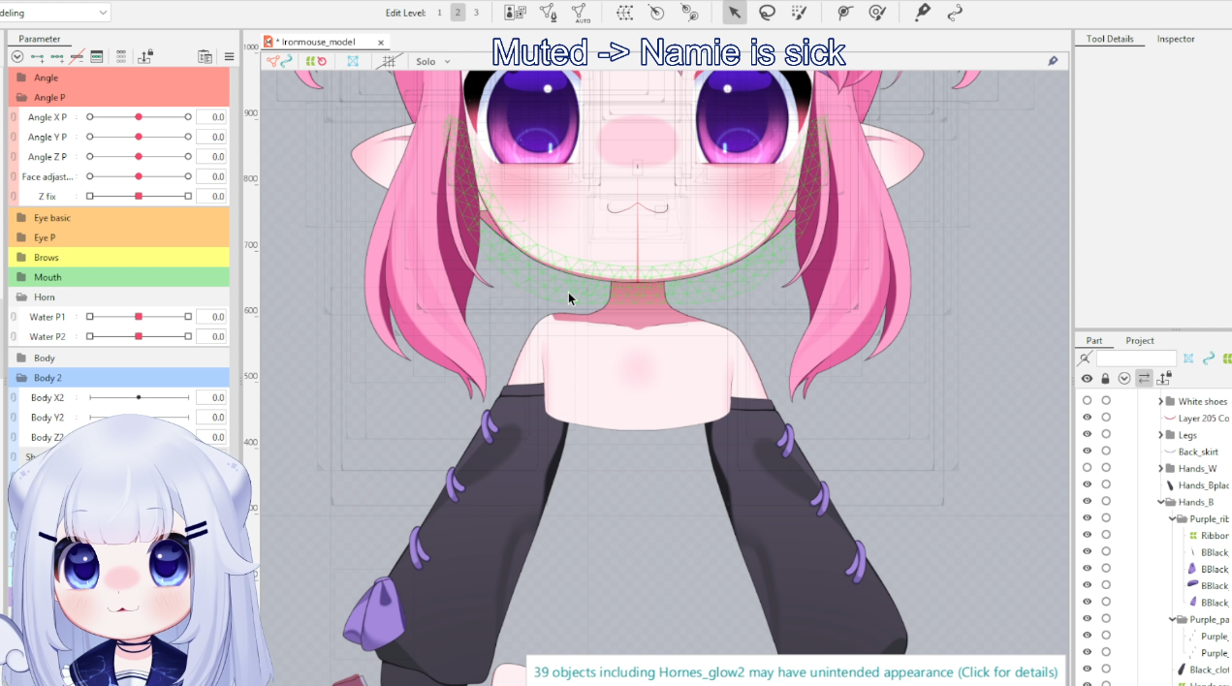The height and width of the screenshot is (686, 1232).
Task: Click the AUTO mesh generation tool
Action: tap(581, 13)
